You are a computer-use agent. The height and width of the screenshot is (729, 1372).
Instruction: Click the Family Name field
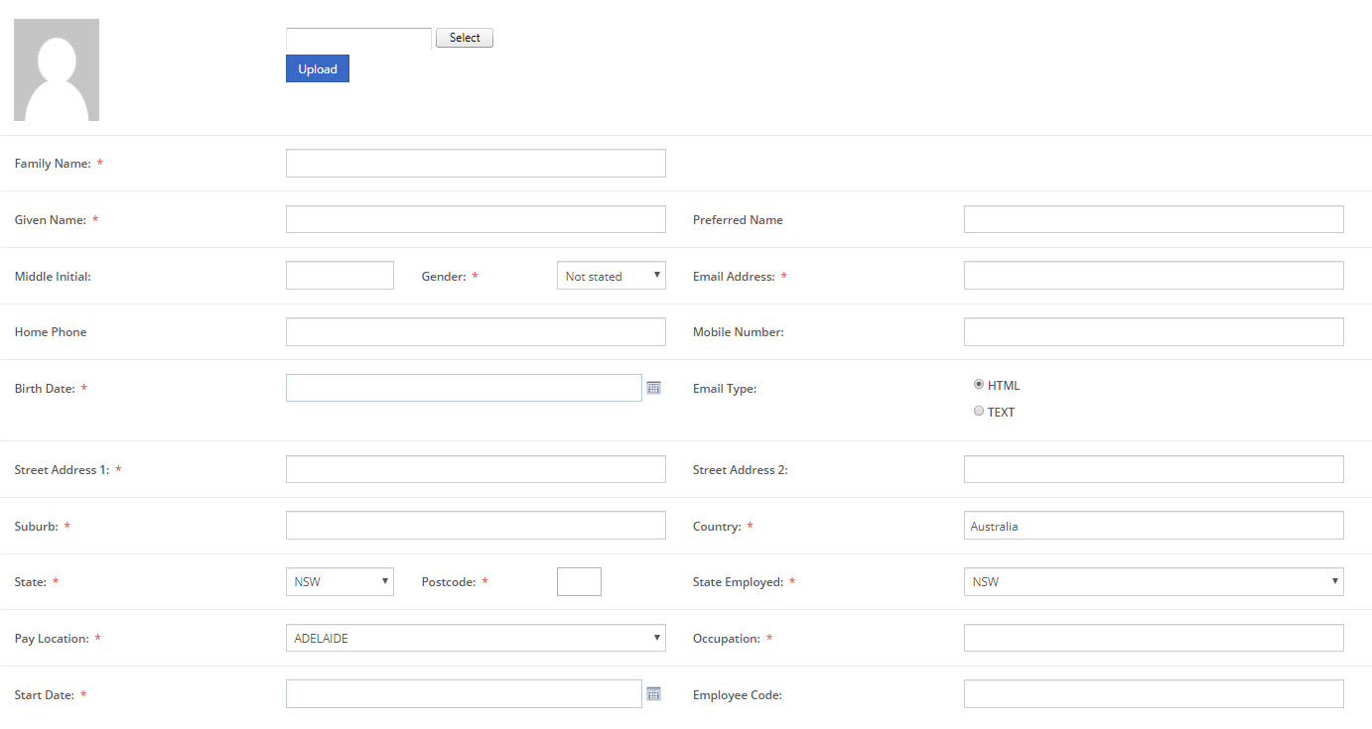pos(476,163)
